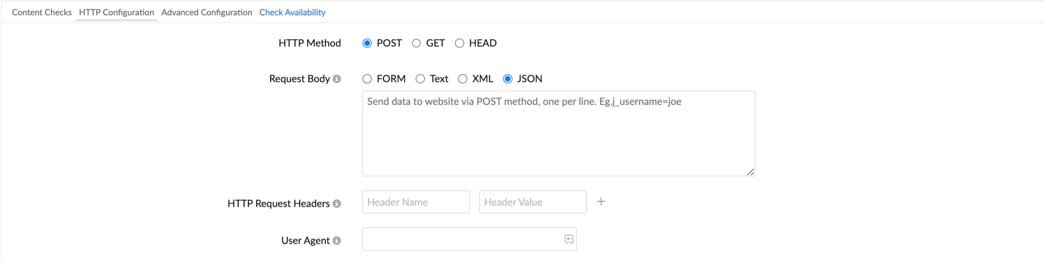
Task: Select the HEAD HTTP method
Action: [459, 43]
